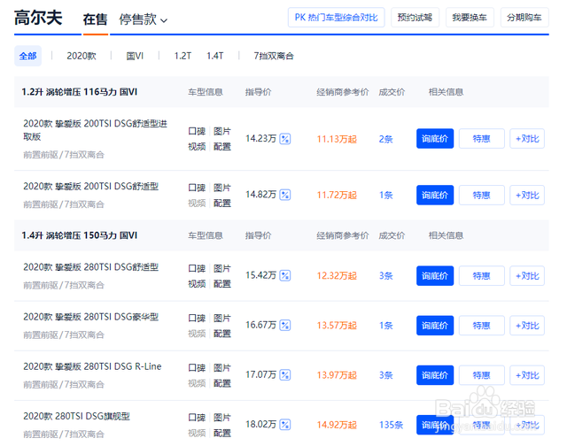Open 口碑 for 200TSI DSG舒适型进取版
The width and height of the screenshot is (567, 446).
coord(197,131)
